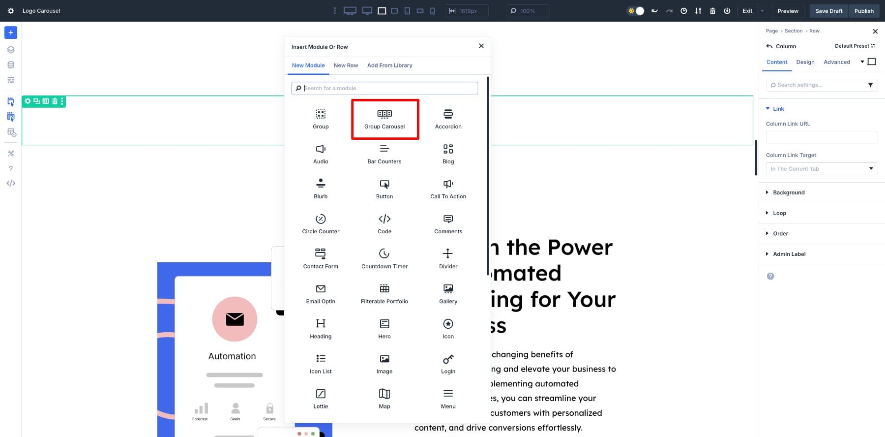
Task: Open the Layers panel icon in left sidebar
Action: pyautogui.click(x=11, y=50)
